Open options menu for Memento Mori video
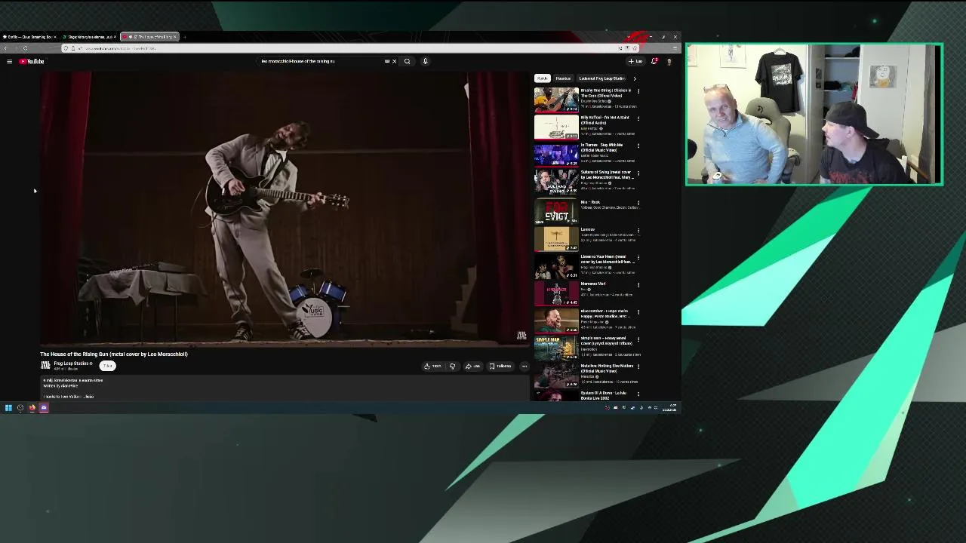The width and height of the screenshot is (966, 543). tap(638, 285)
